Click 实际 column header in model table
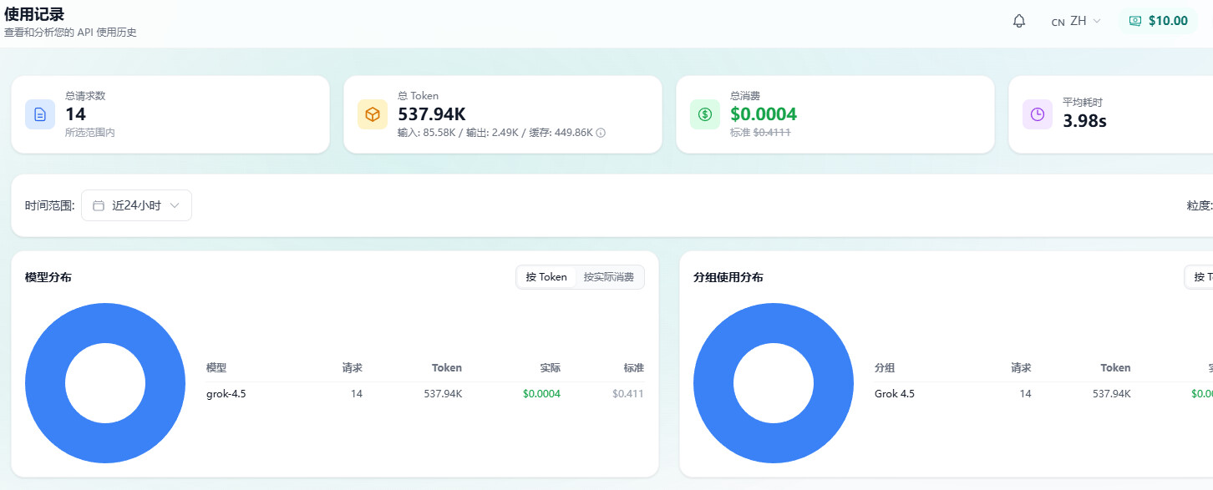This screenshot has height=490, width=1213. click(x=550, y=368)
